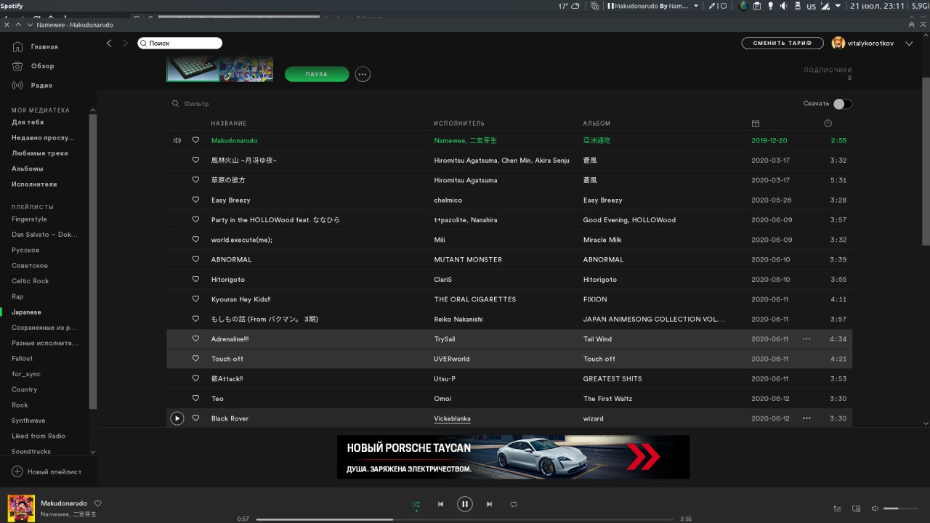Viewport: 930px width, 523px height.
Task: Like the track world.execute(me);
Action: pyautogui.click(x=195, y=240)
